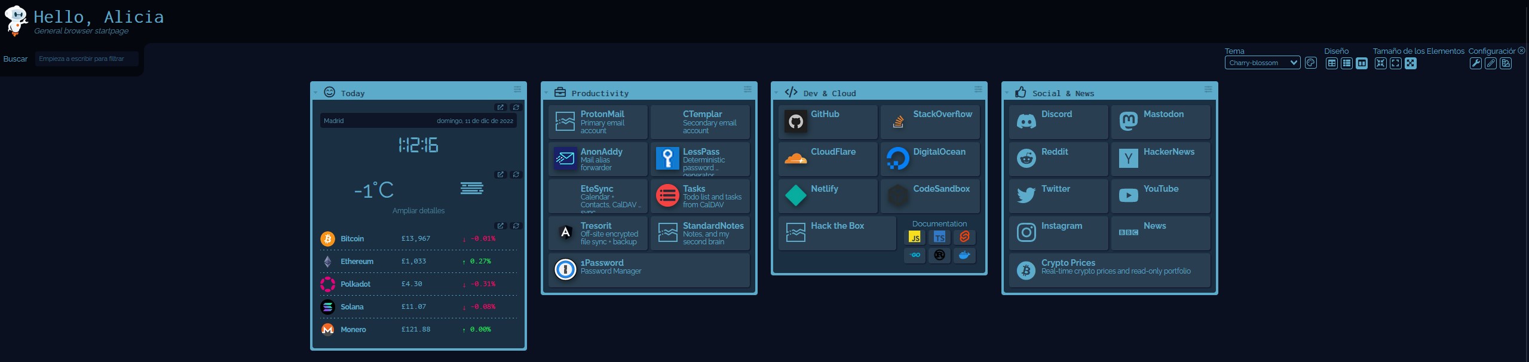Click the JavaScript documentation icon
This screenshot has width=1529, height=362.
point(914,238)
